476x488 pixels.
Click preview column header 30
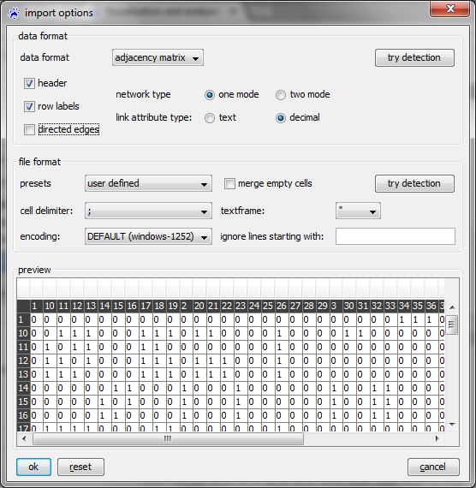coord(349,306)
